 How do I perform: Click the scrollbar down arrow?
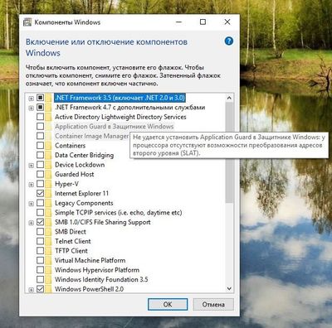click(229, 288)
